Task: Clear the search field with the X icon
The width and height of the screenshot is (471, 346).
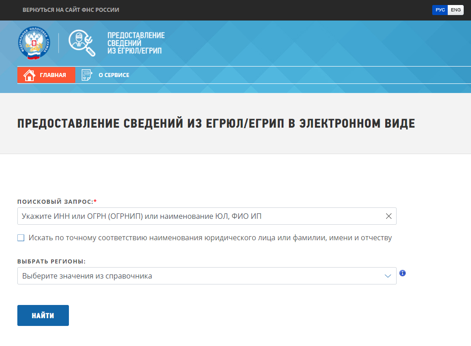Action: pos(388,216)
